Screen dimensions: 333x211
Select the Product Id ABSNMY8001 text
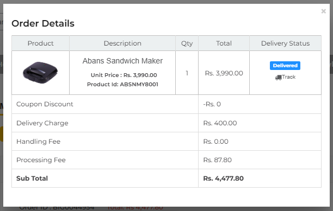[x=122, y=84]
